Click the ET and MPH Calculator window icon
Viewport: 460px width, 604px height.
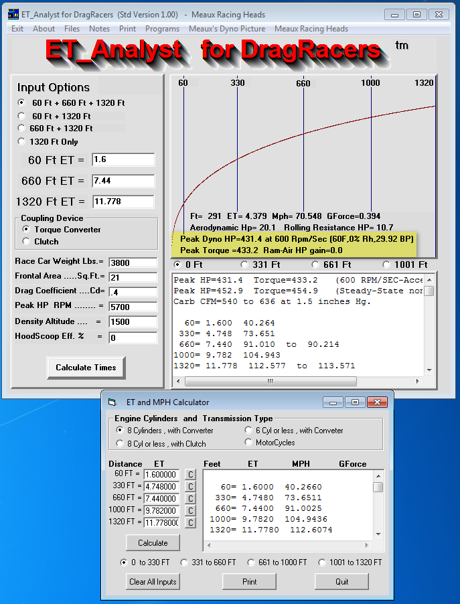tap(112, 402)
